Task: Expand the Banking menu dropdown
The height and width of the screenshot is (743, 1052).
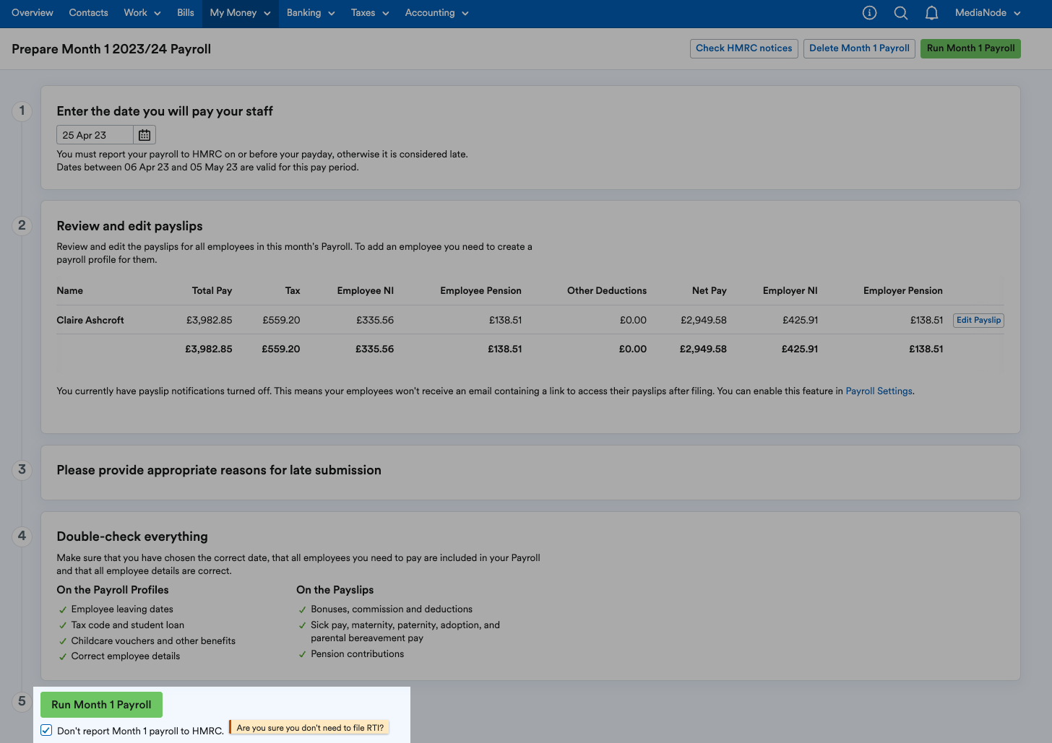Action: click(x=311, y=13)
